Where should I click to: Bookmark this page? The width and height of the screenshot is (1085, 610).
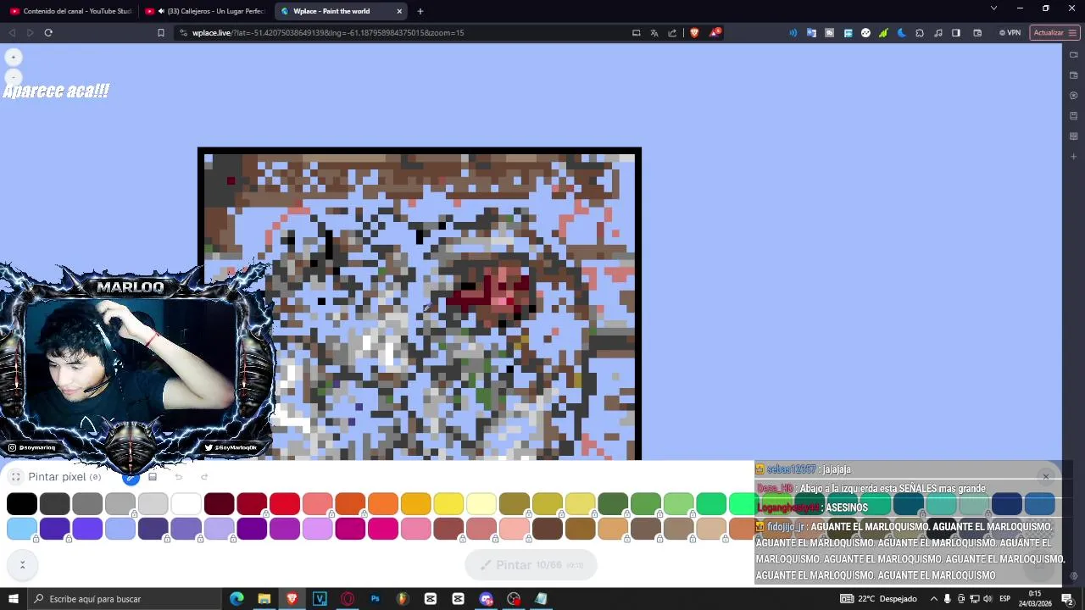pos(160,32)
